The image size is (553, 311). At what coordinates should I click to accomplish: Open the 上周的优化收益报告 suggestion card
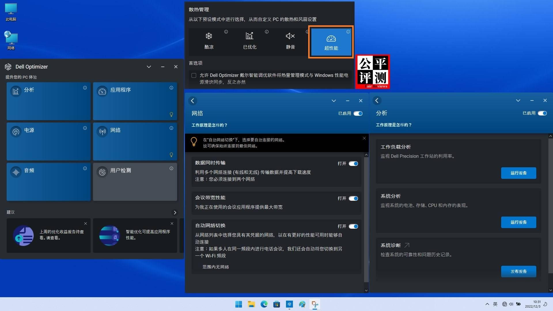[48, 236]
